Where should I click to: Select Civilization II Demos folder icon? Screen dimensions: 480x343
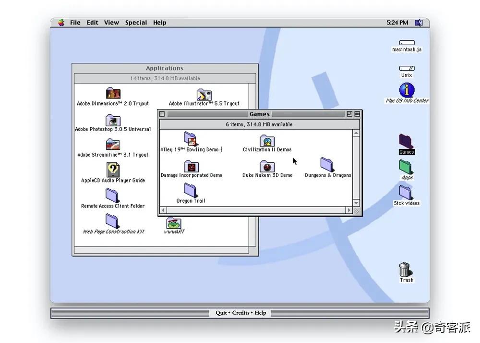pos(267,141)
